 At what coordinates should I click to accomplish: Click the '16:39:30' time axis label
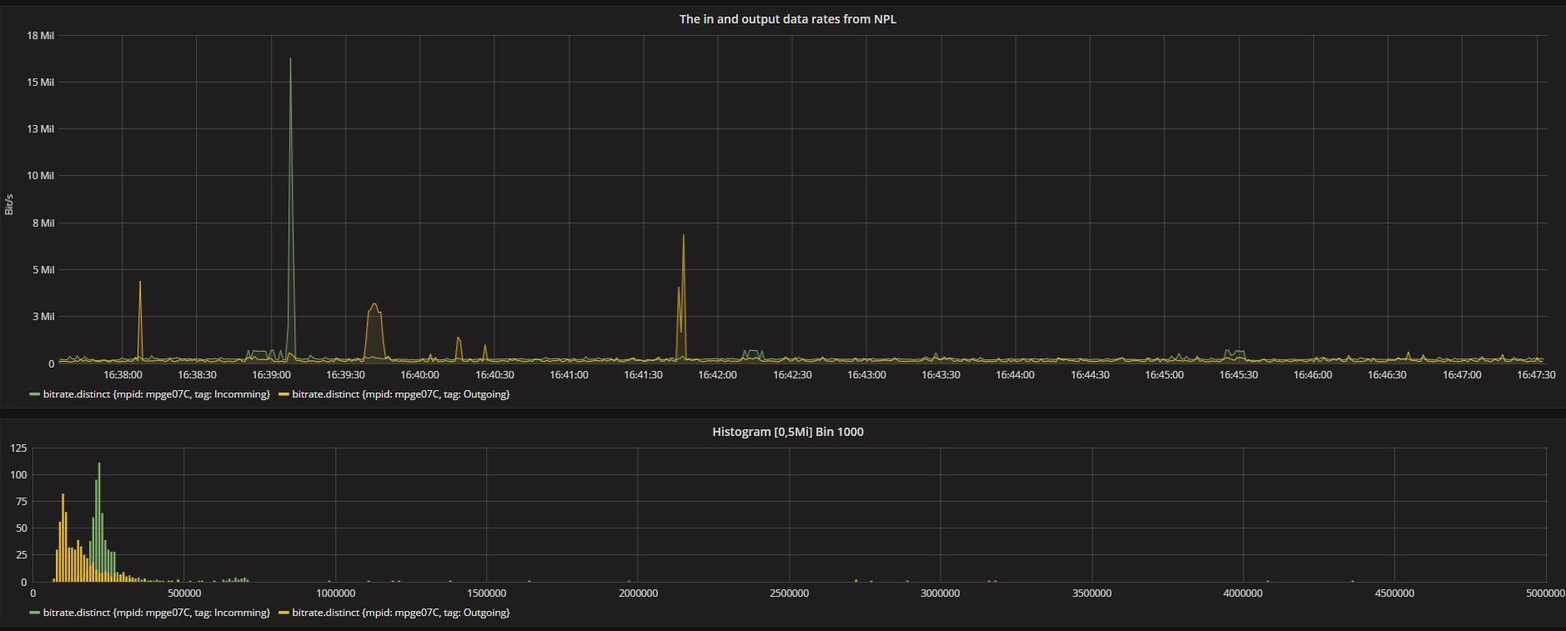click(x=345, y=375)
